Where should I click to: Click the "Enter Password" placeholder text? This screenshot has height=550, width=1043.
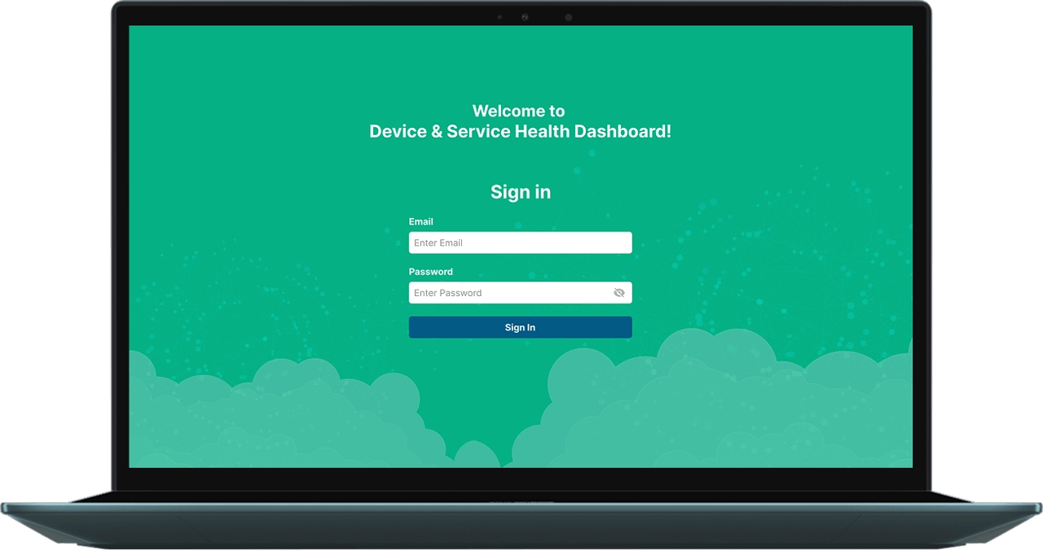coord(447,293)
